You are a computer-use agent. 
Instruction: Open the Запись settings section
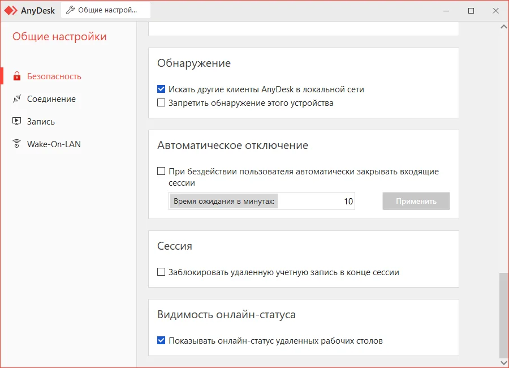41,122
